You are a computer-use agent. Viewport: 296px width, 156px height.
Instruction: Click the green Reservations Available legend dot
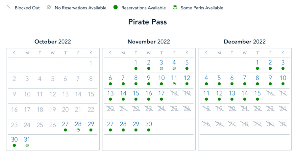point(115,7)
